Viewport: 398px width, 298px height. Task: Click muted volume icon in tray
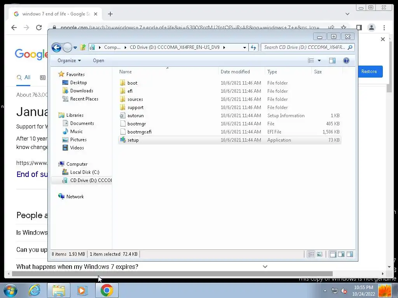[344, 291]
